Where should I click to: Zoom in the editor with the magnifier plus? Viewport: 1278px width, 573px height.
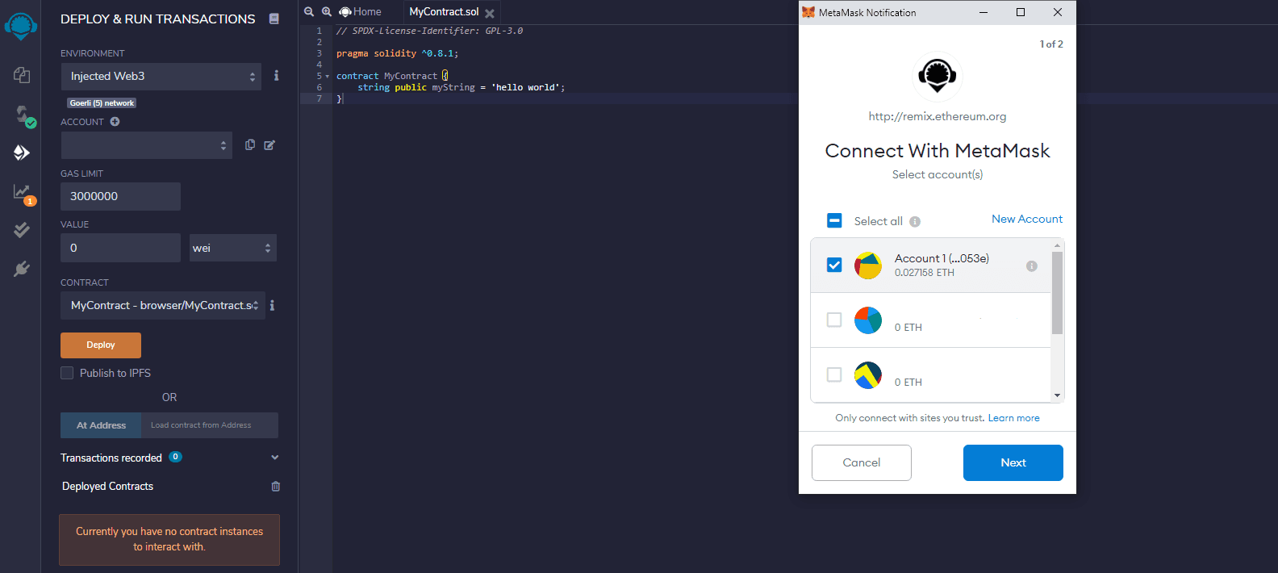click(327, 11)
